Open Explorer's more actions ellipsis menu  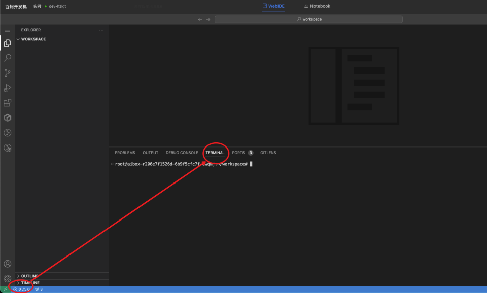click(101, 30)
